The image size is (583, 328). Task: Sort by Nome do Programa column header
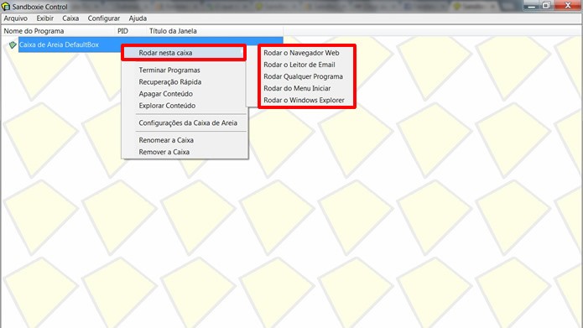click(x=58, y=31)
